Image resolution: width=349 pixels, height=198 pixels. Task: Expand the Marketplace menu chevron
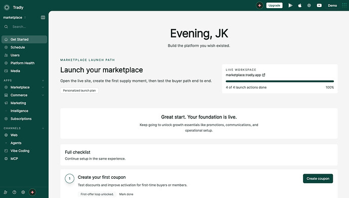click(43, 87)
